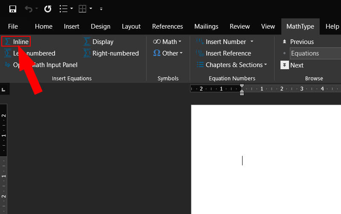Jump to Next equation
The image size is (341, 214).
292,65
